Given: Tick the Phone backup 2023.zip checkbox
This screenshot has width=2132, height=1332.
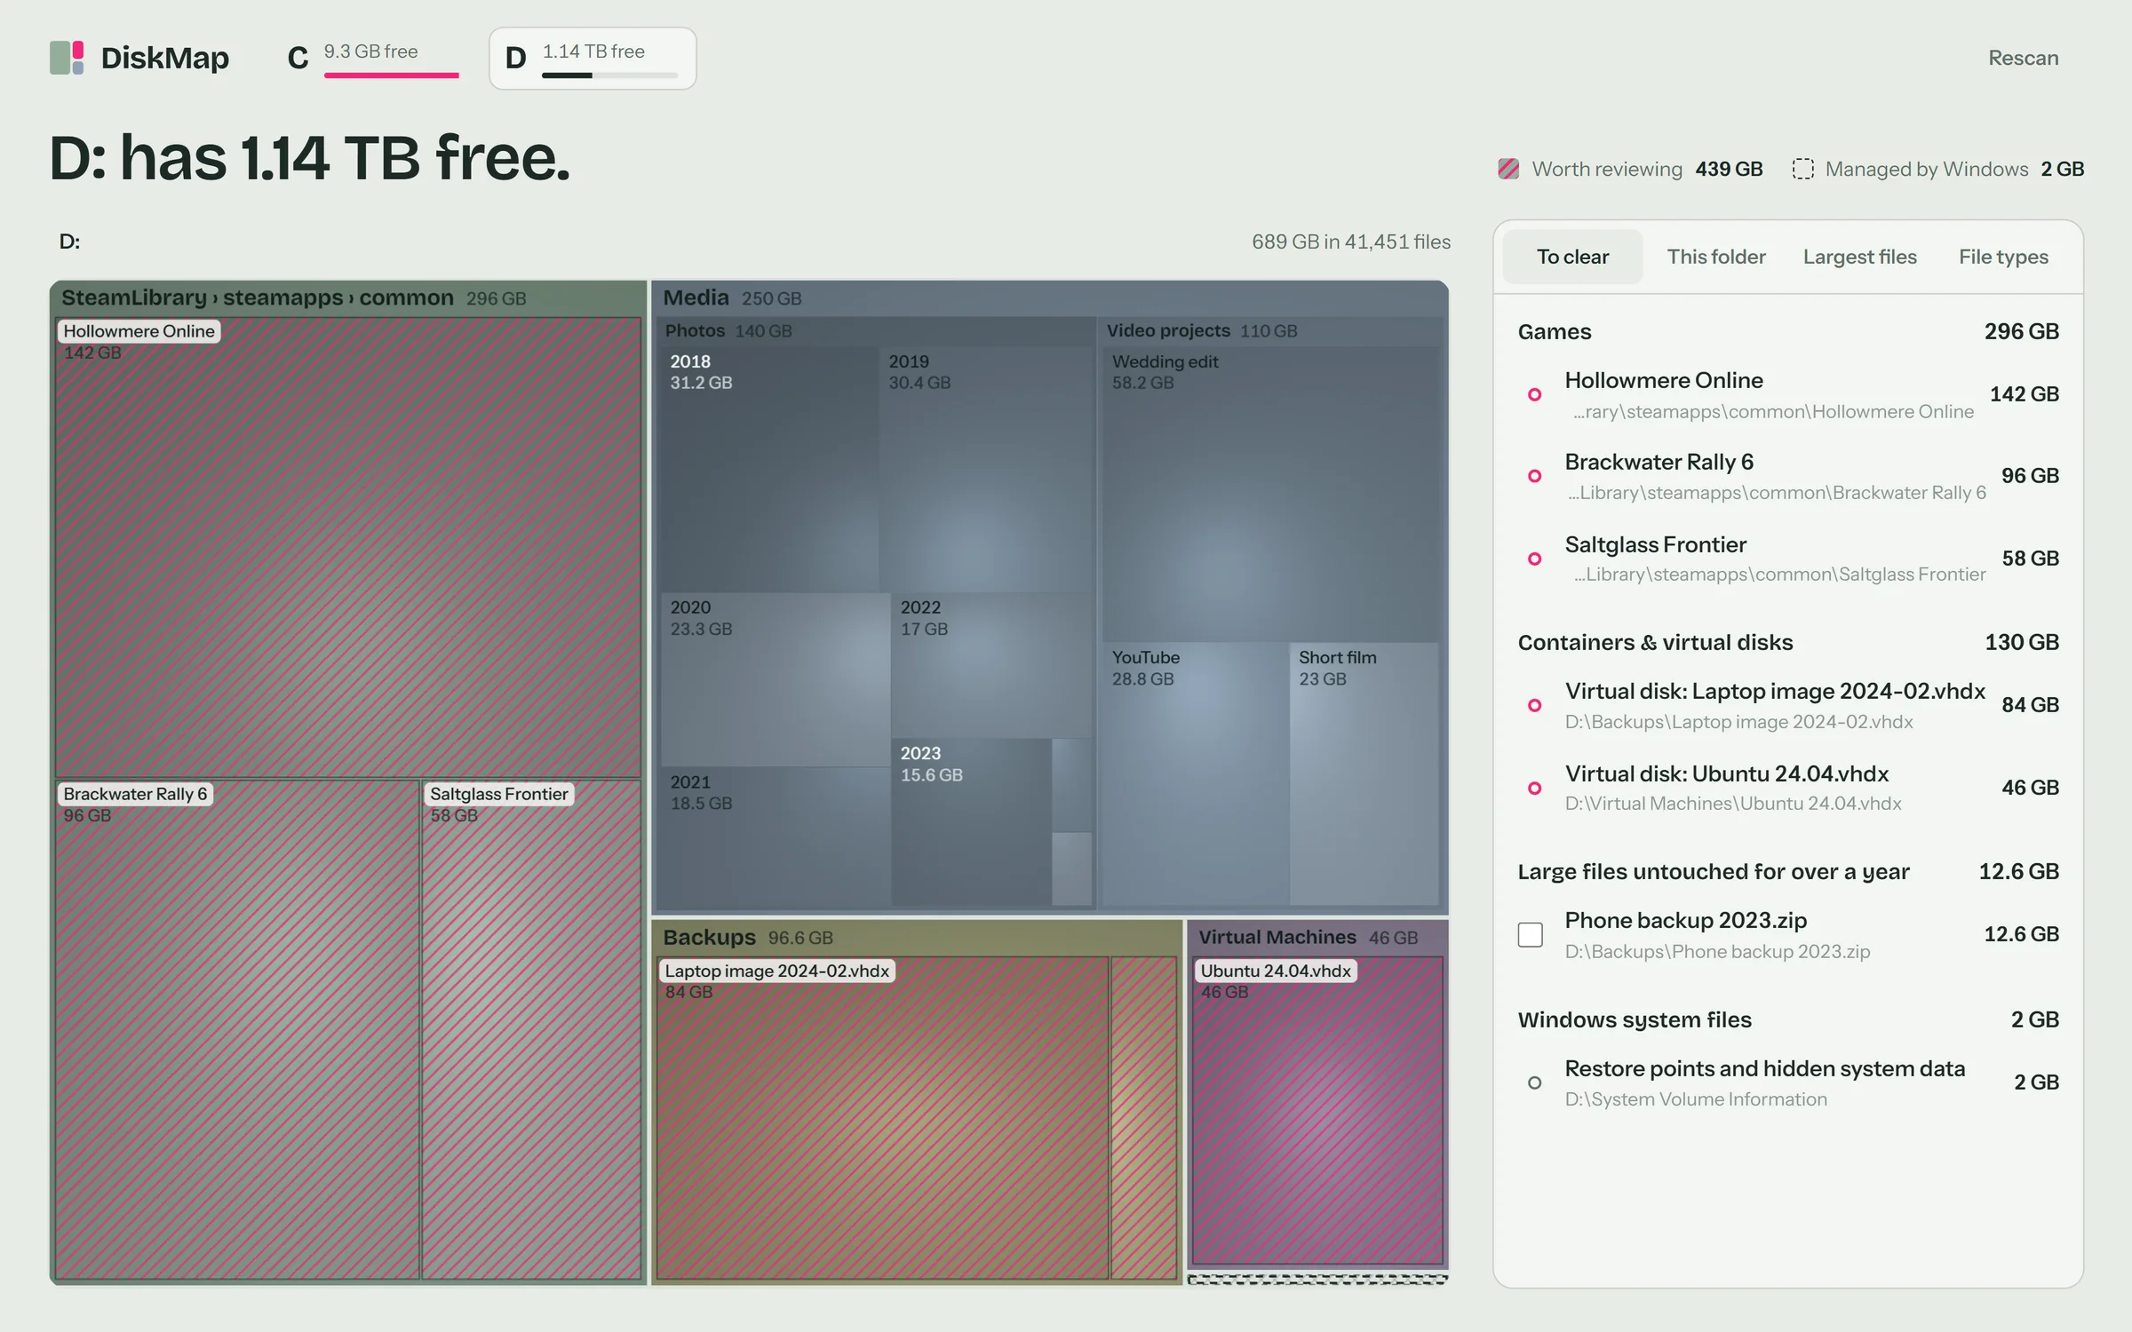Looking at the screenshot, I should tap(1530, 934).
